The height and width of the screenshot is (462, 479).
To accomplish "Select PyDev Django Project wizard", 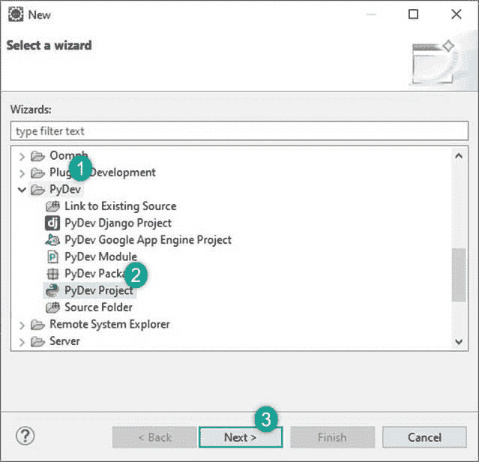I will pos(118,223).
